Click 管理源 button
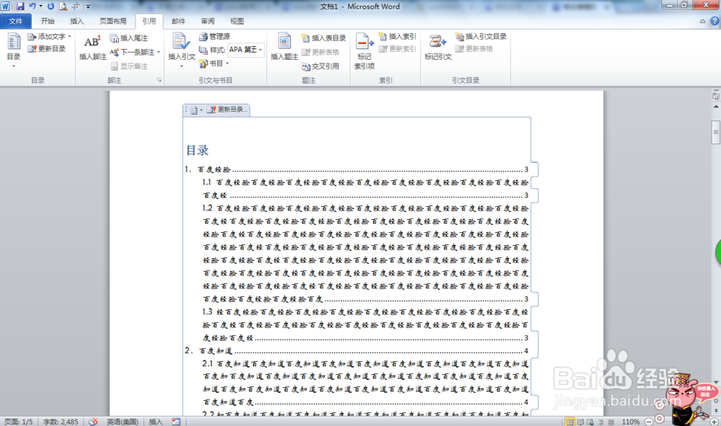 coord(214,36)
